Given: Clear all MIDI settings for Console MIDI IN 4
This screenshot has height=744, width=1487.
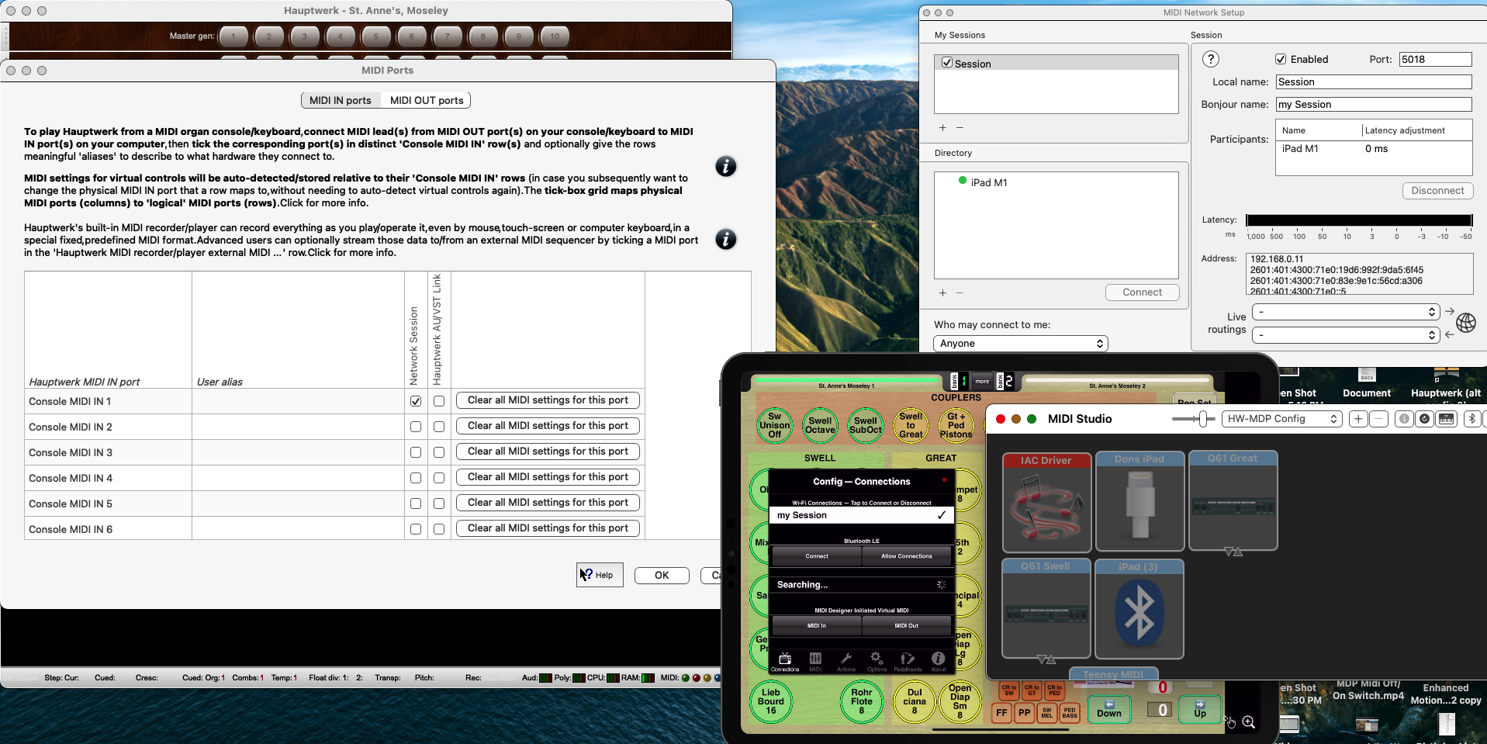Looking at the screenshot, I should click(x=548, y=477).
